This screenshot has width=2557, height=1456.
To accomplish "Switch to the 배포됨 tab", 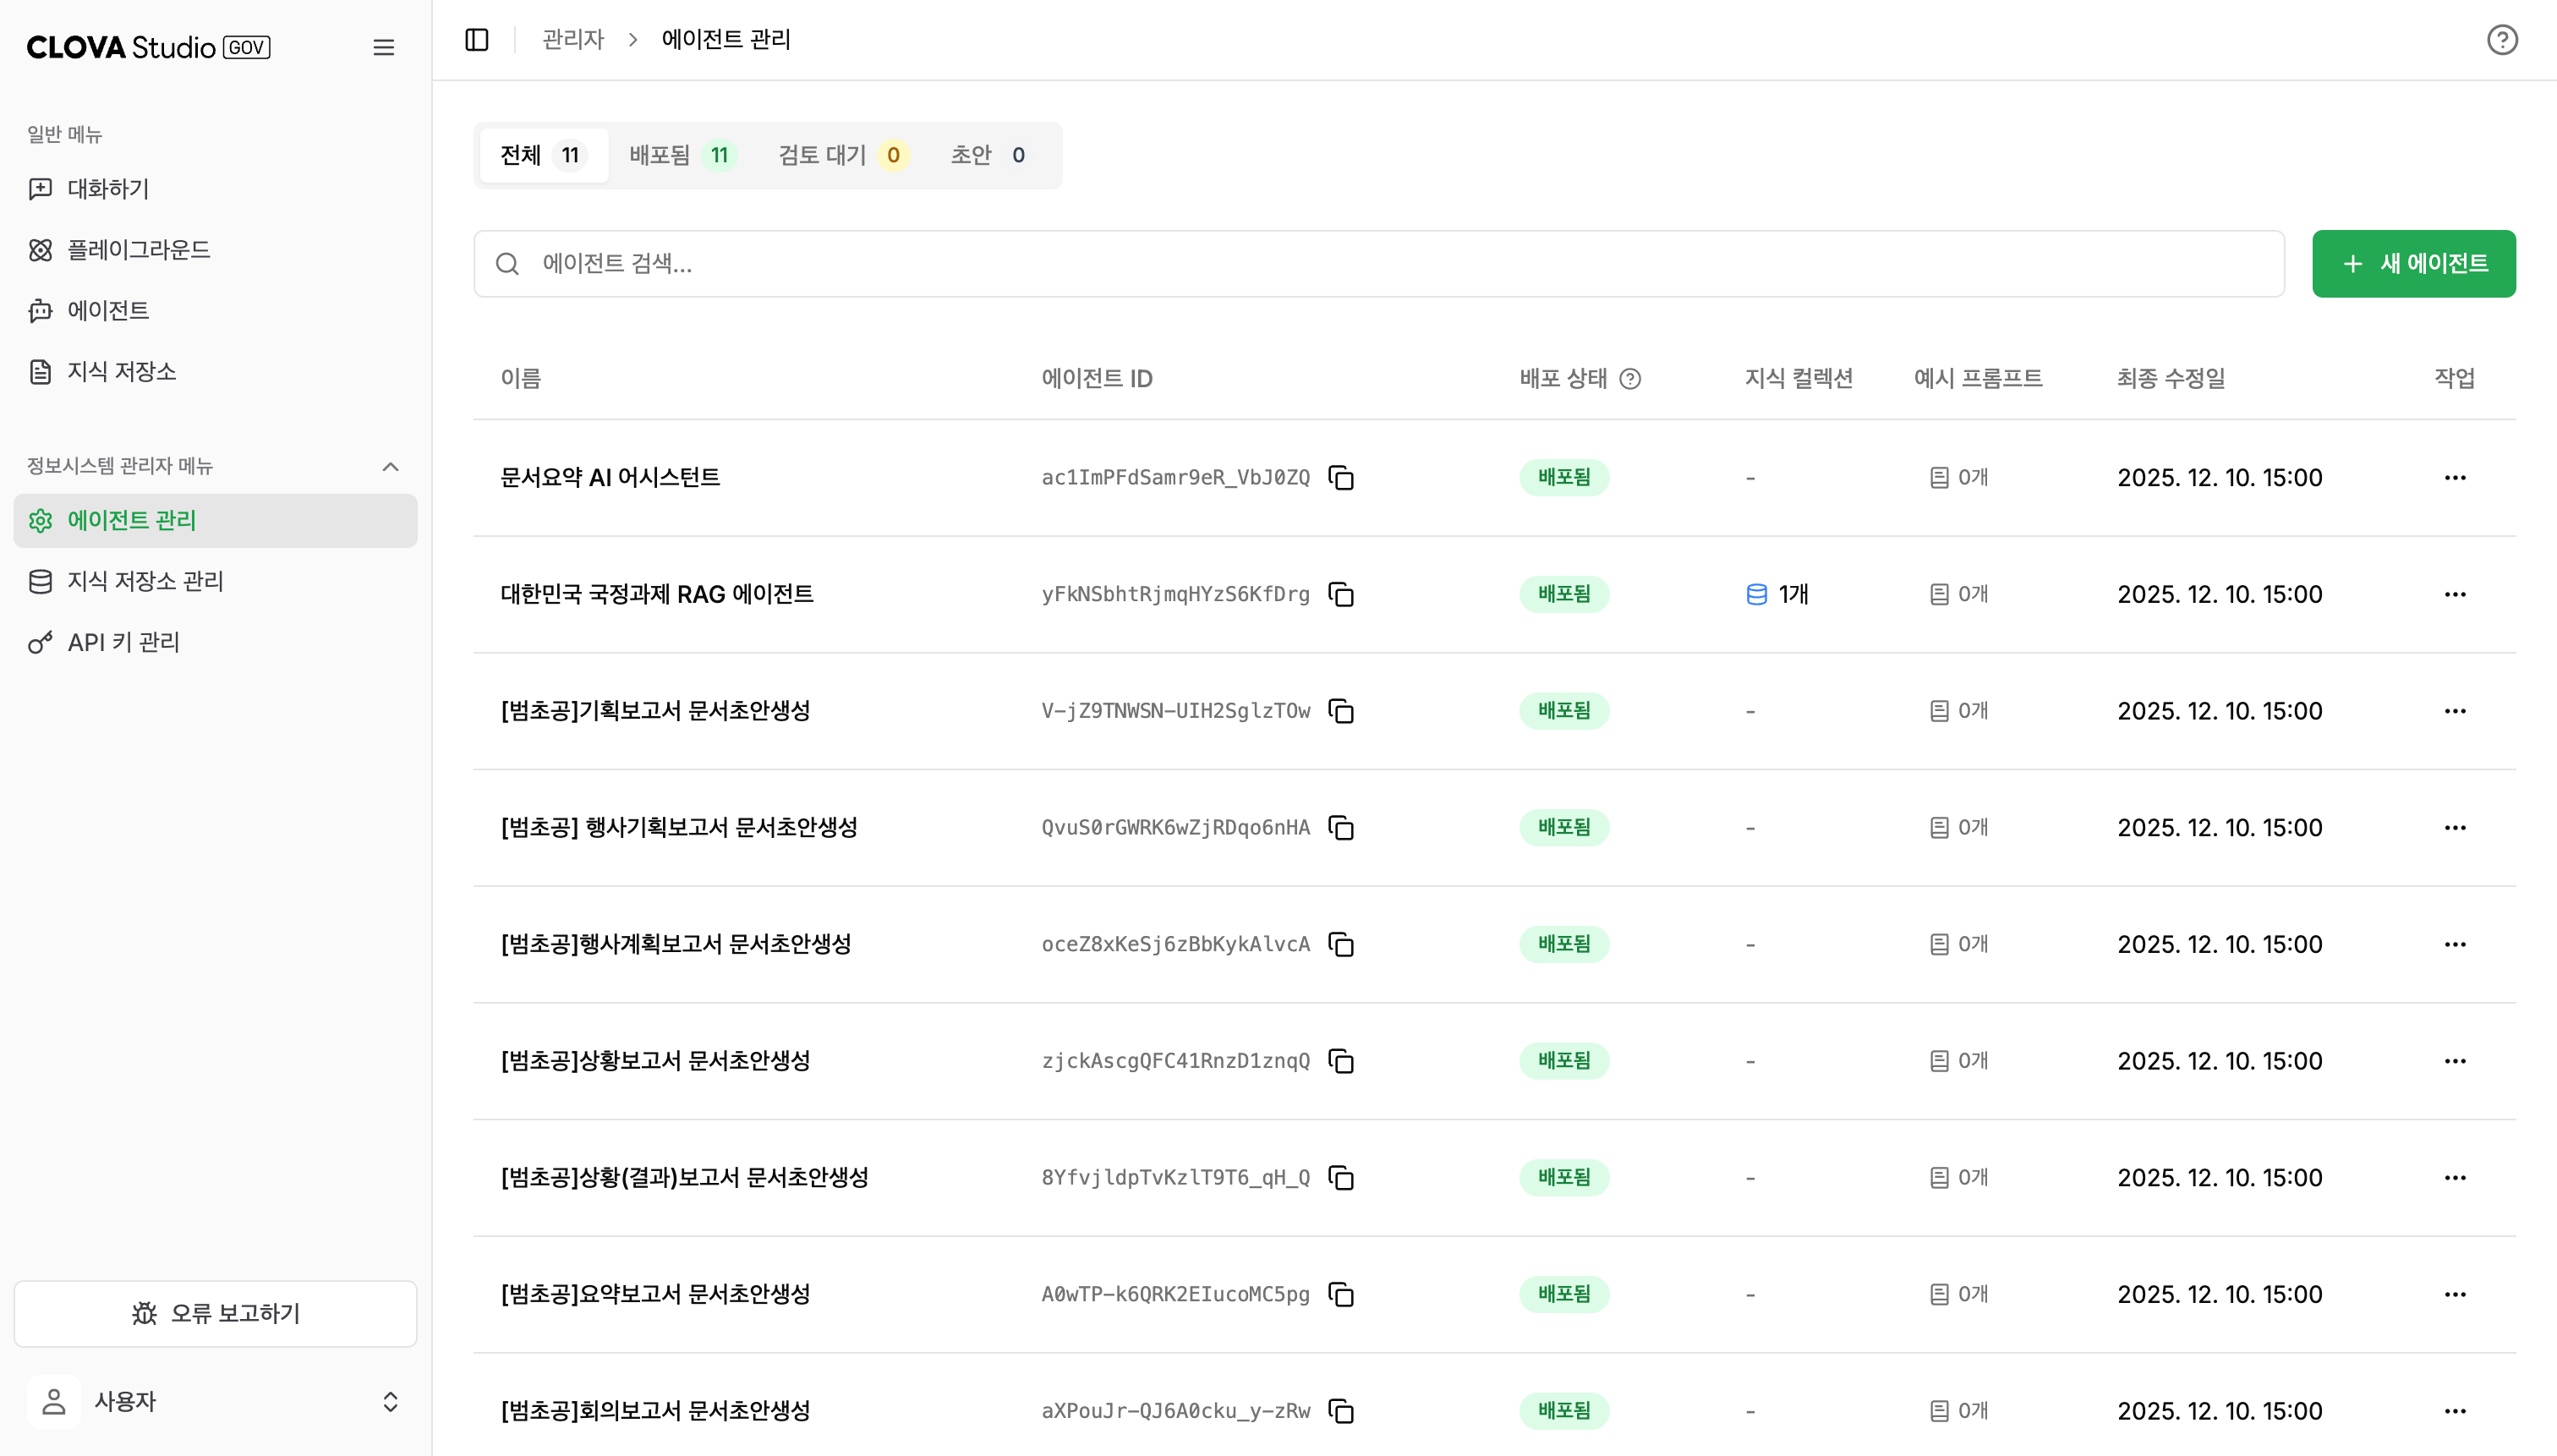I will pos(681,156).
